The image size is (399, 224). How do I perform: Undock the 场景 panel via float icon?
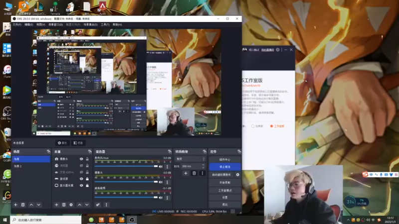(48, 152)
